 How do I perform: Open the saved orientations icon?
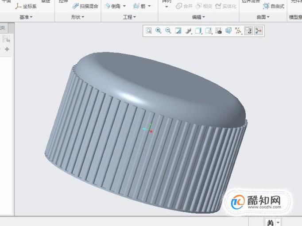[209, 31]
